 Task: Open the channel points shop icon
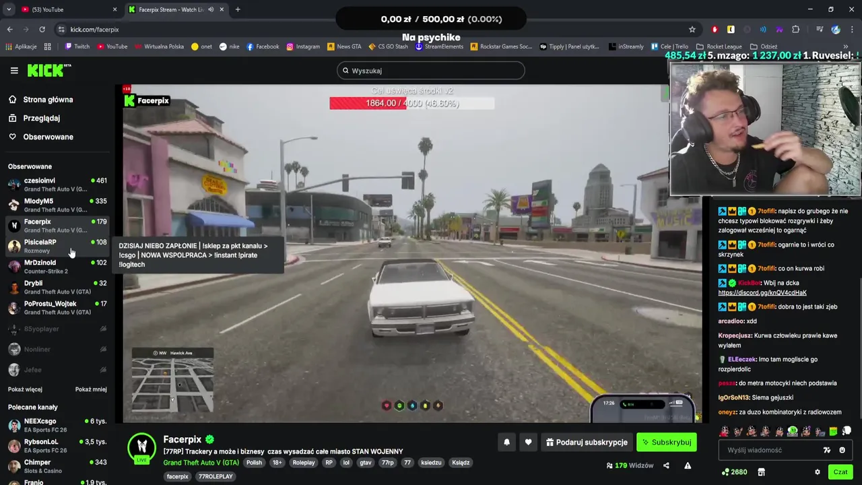tap(761, 472)
